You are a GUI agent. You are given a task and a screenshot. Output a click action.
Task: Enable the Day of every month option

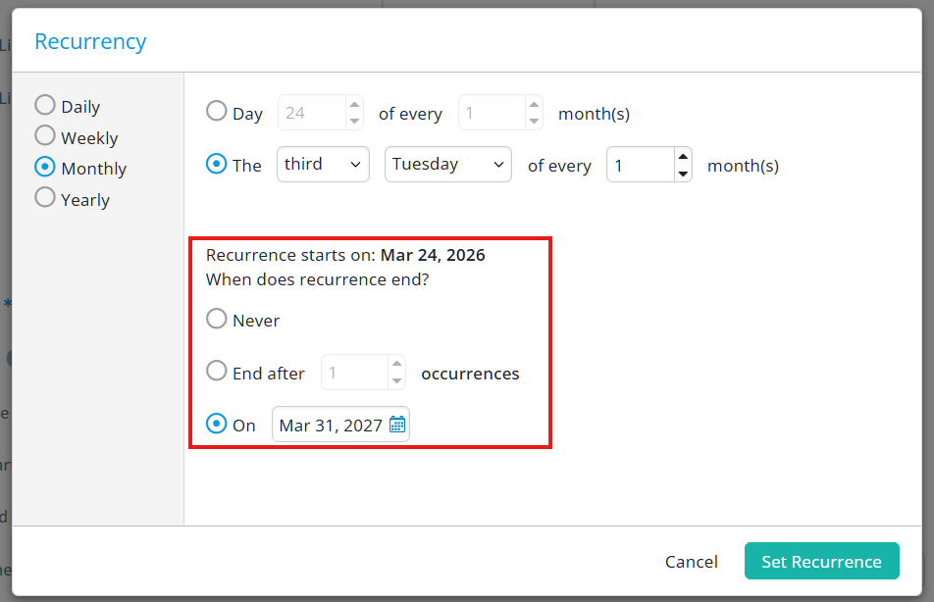pos(216,112)
